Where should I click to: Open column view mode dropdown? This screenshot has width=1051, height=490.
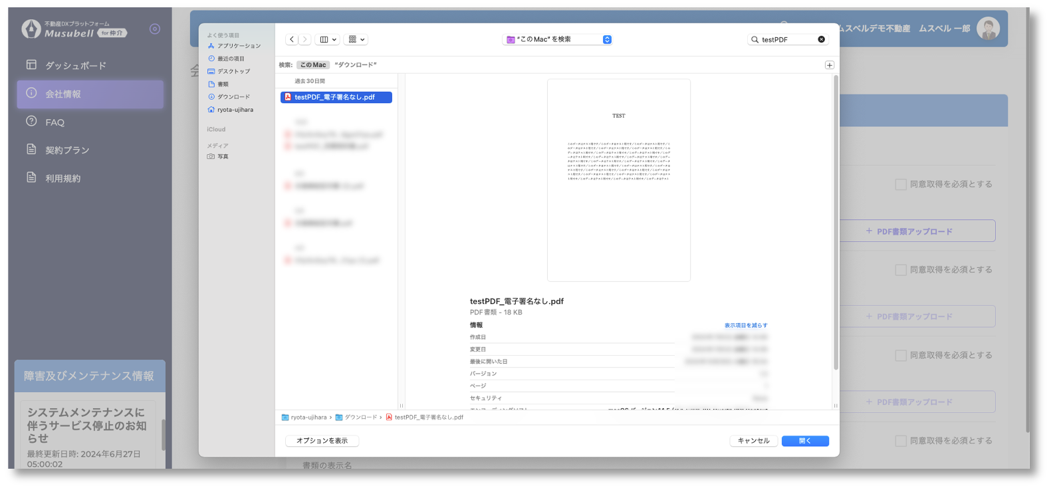pyautogui.click(x=328, y=40)
